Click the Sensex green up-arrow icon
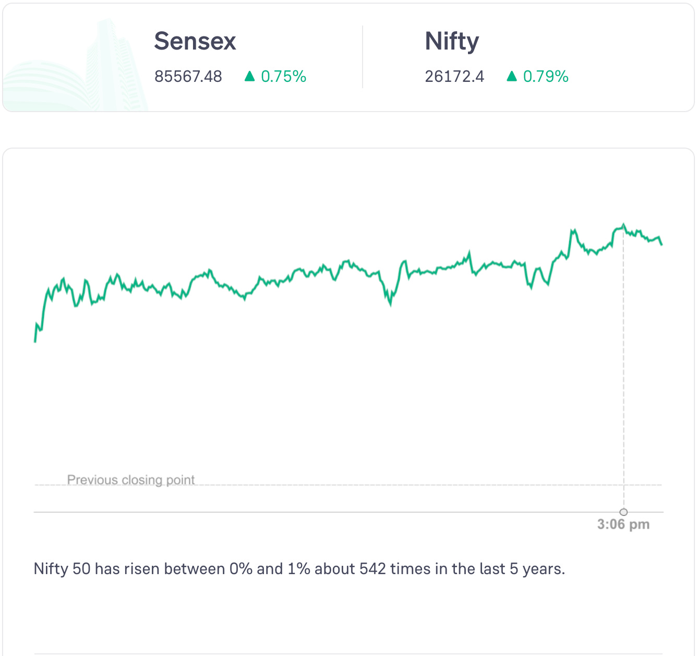The height and width of the screenshot is (656, 697). click(250, 77)
